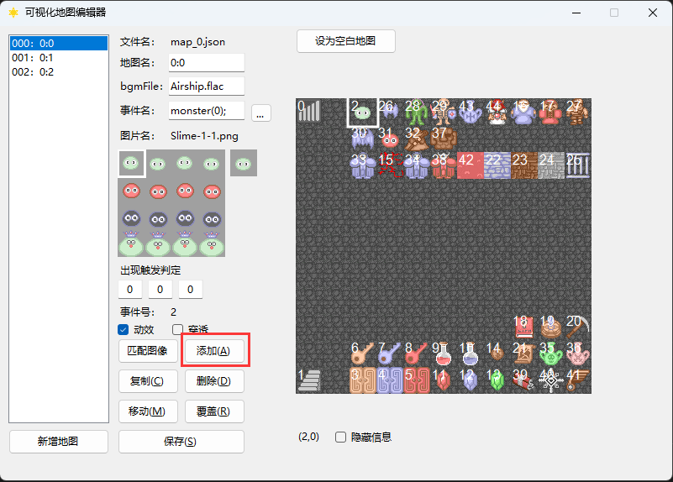Select the iron gate tile numbered 26

[578, 165]
